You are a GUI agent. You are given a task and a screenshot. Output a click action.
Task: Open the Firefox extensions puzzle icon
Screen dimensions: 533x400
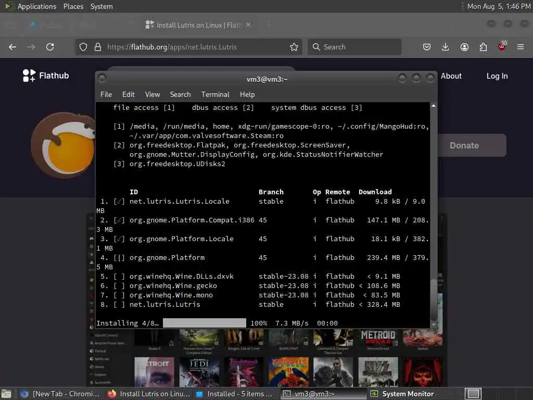[483, 47]
